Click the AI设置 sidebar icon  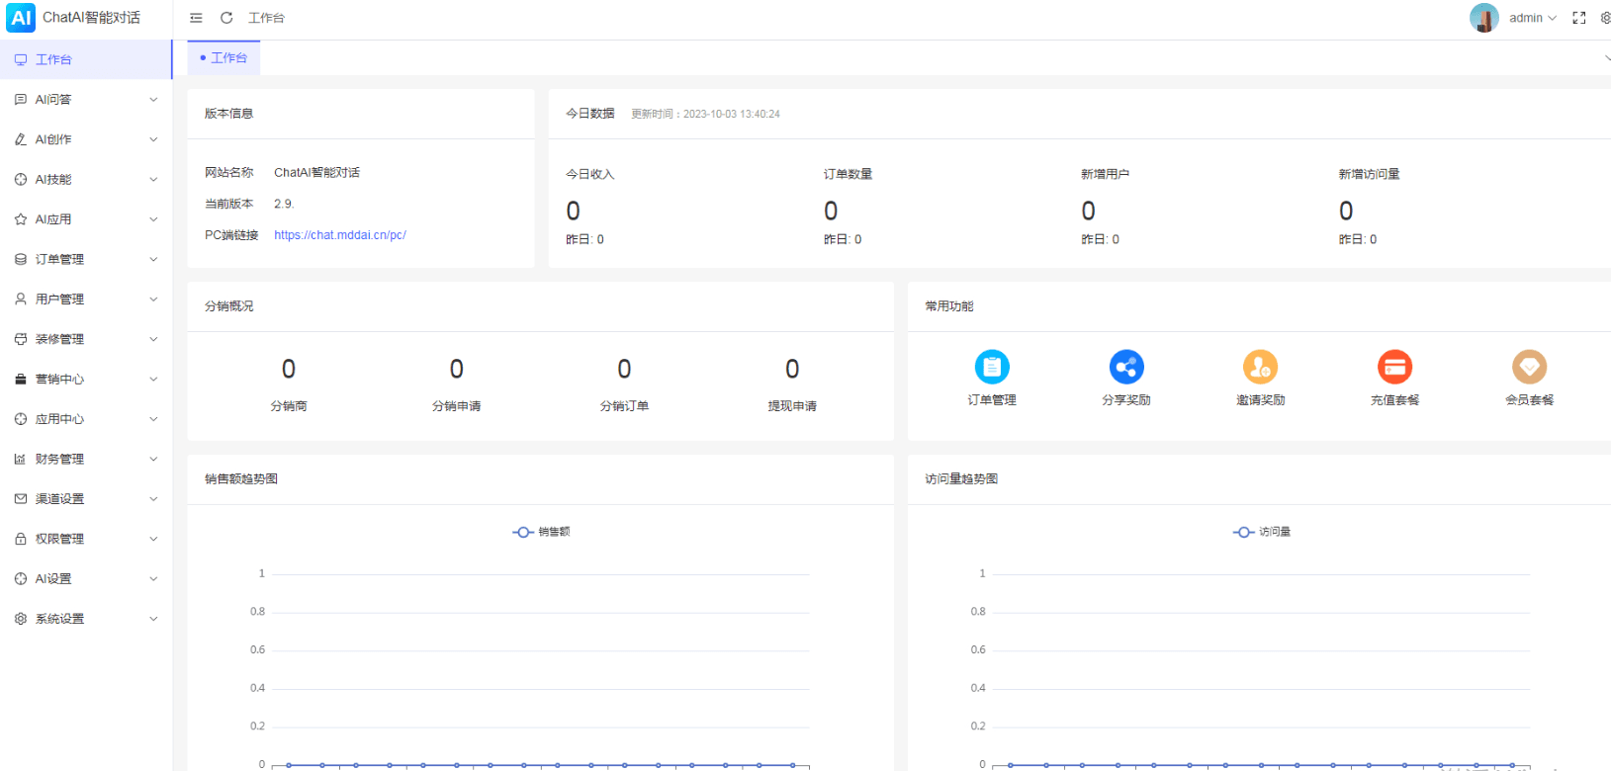21,579
